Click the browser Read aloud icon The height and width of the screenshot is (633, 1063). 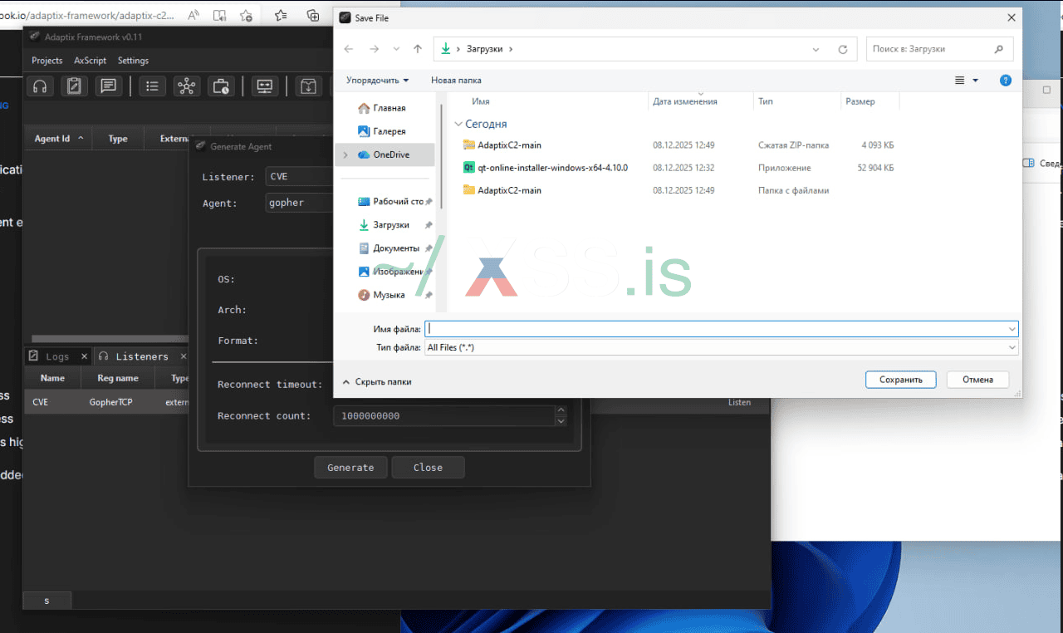pos(193,15)
